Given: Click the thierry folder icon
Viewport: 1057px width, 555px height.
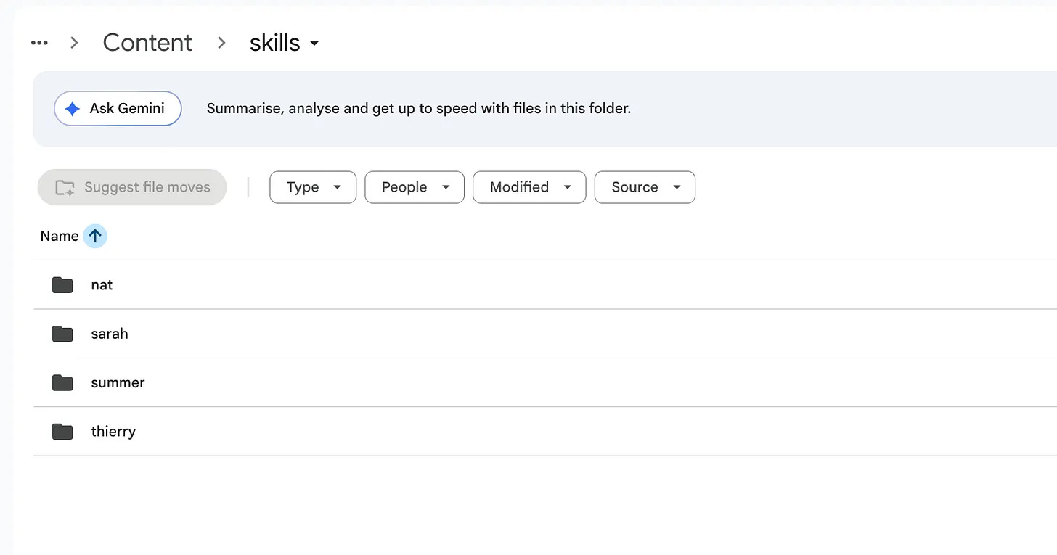Looking at the screenshot, I should click(x=62, y=432).
